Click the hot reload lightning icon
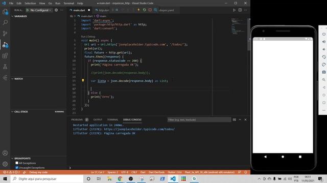The image size is (327, 183). (138, 10)
